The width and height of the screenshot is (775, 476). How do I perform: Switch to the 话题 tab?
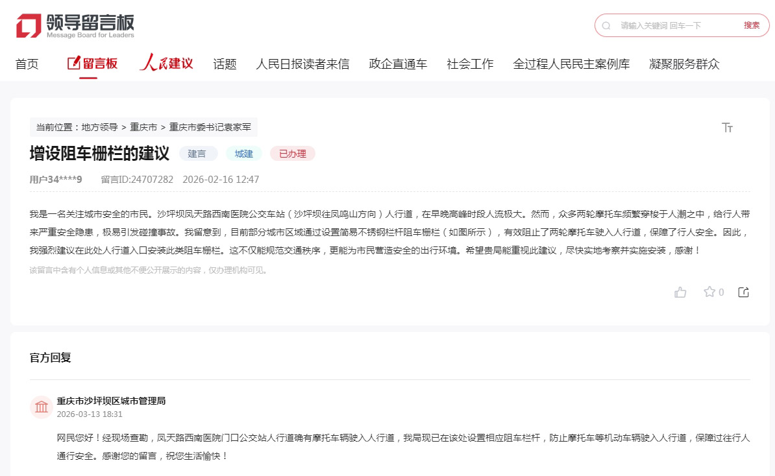click(224, 64)
